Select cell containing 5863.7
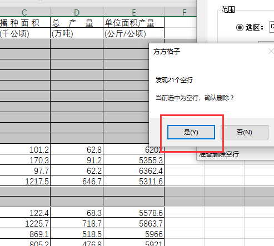Viewport: 274px width, 246px height. pyautogui.click(x=134, y=223)
